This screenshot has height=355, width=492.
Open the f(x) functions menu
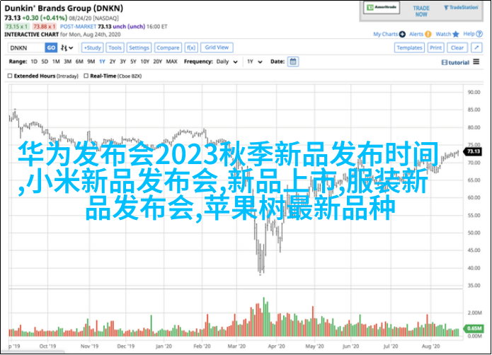click(190, 47)
